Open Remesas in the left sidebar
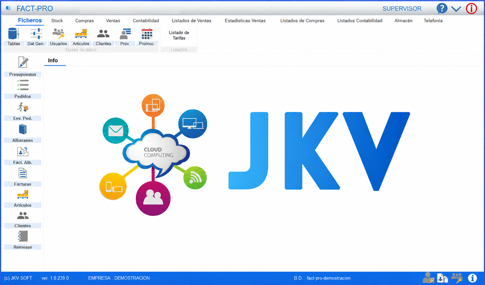The height and width of the screenshot is (285, 485). (23, 240)
